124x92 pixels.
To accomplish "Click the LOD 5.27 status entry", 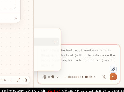I will coord(54,91).
